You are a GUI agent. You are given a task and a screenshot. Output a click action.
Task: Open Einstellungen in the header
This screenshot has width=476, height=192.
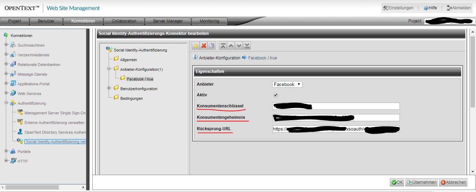click(x=399, y=8)
